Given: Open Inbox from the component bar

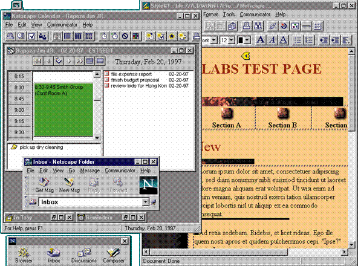Looking at the screenshot, I should point(54,255).
